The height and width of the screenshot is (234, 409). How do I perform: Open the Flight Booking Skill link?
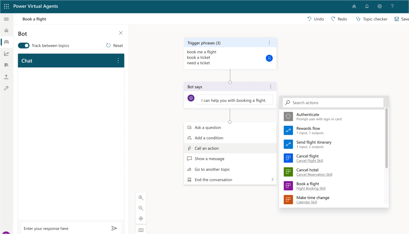311,188
